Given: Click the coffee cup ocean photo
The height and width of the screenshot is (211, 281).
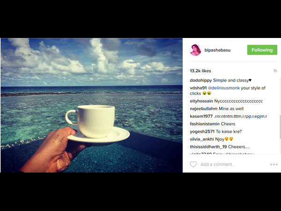Looking at the screenshot, I should pyautogui.click(x=92, y=105).
